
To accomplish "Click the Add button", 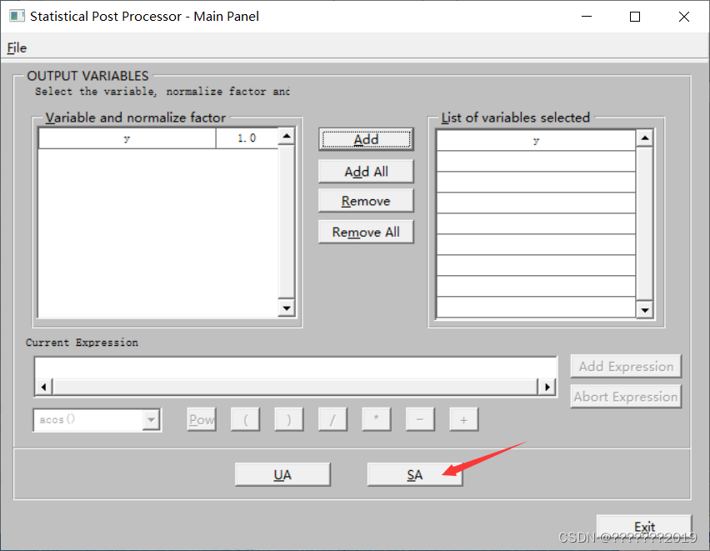I will [366, 139].
